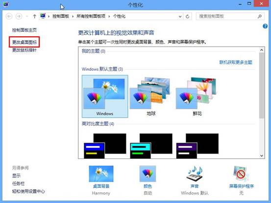Open the recent locations dropdown arrow
The height and width of the screenshot is (203, 271).
tap(27, 17)
